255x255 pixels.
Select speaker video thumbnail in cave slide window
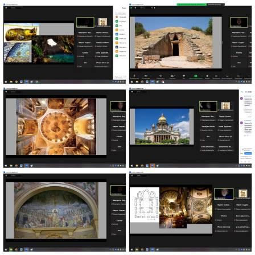[85, 22]
